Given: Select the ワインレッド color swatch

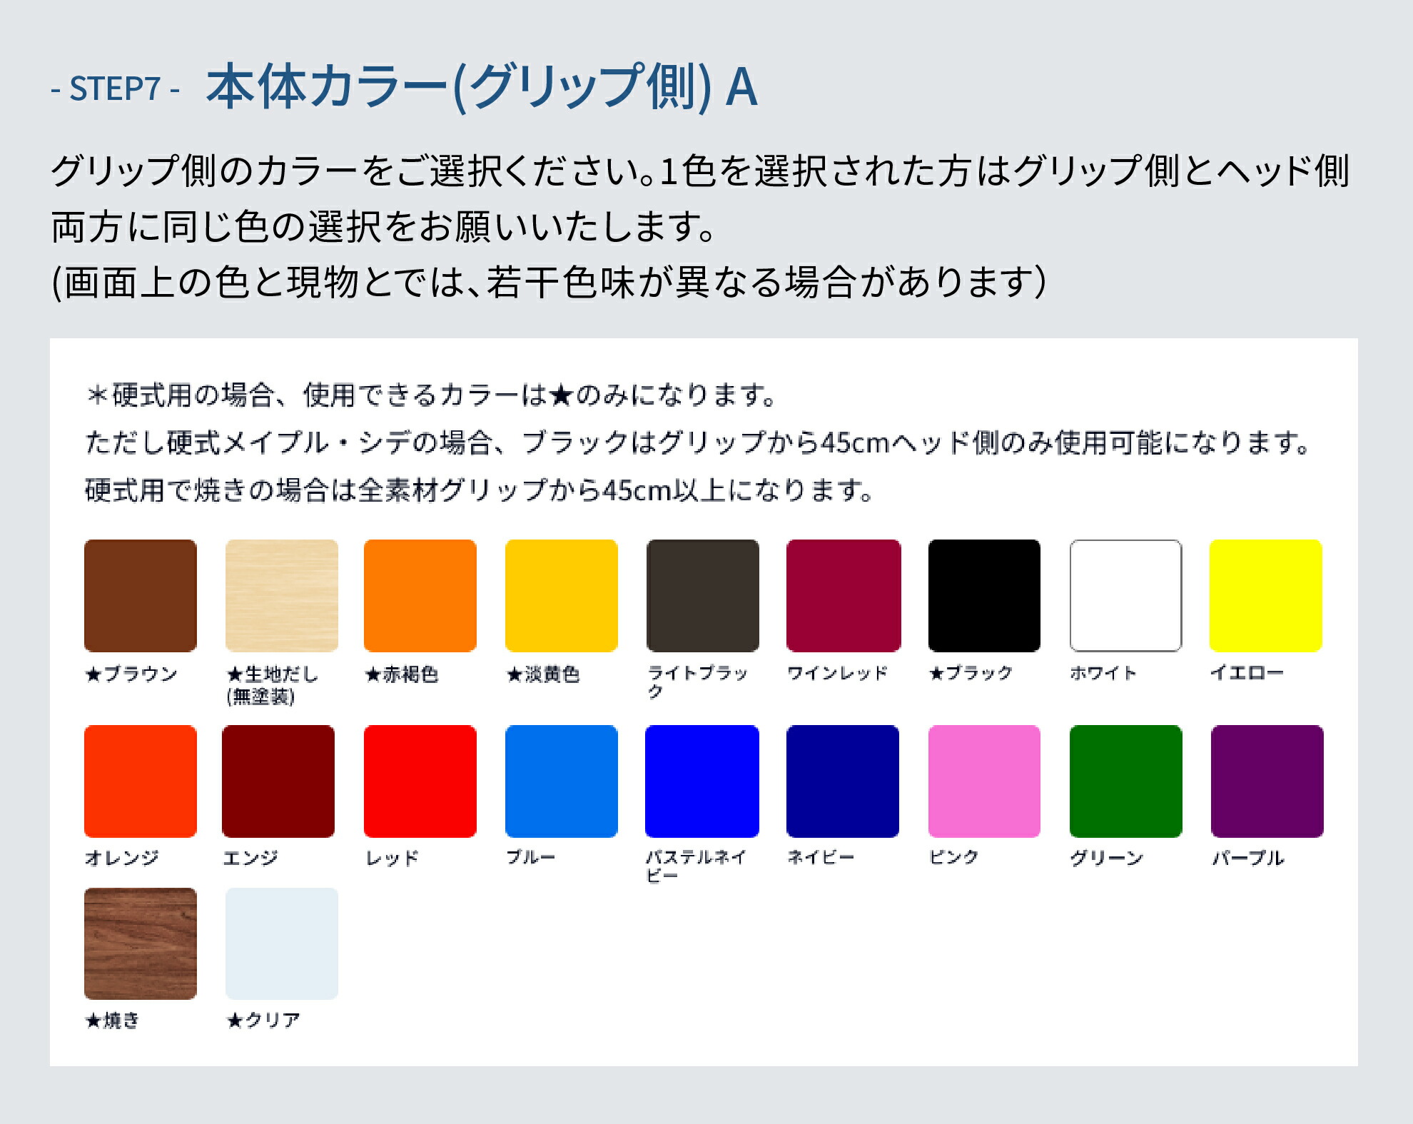Looking at the screenshot, I should (x=844, y=595).
